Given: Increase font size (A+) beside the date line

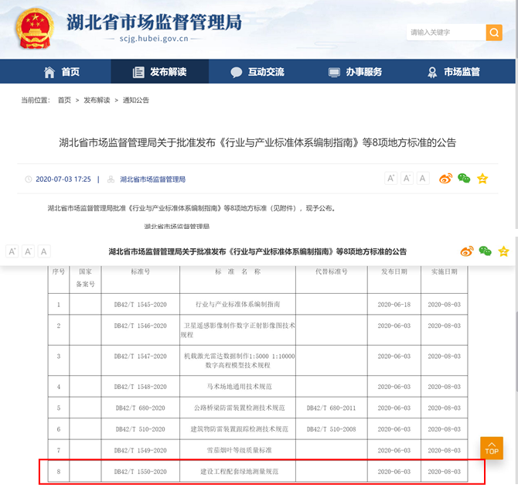Looking at the screenshot, I should (x=391, y=179).
